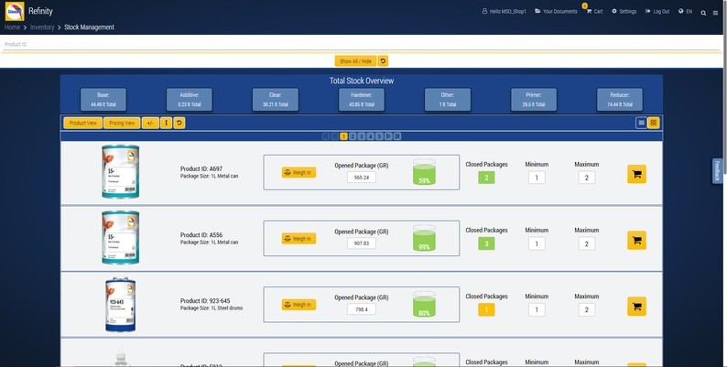Add A697 to cart
This screenshot has height=367, width=727.
click(637, 174)
